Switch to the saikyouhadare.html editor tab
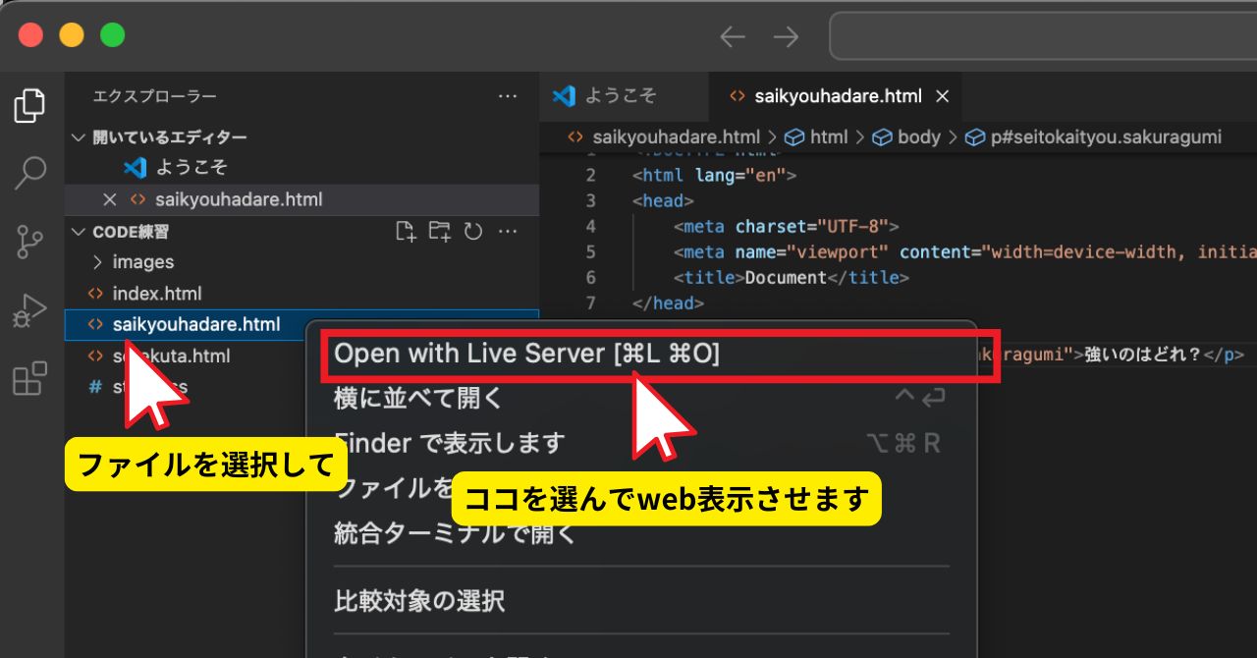The width and height of the screenshot is (1257, 658). (838, 96)
